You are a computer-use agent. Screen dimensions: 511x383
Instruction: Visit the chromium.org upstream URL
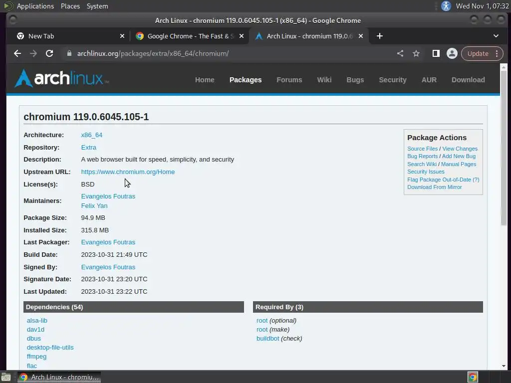click(x=128, y=172)
